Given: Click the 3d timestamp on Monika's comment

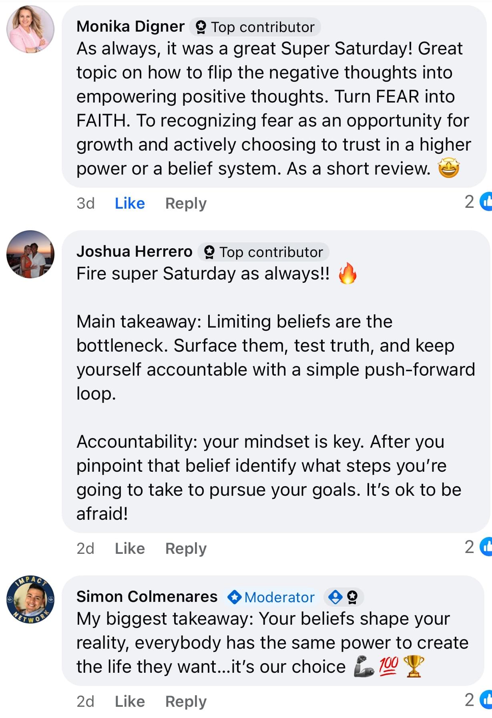Looking at the screenshot, I should point(85,203).
